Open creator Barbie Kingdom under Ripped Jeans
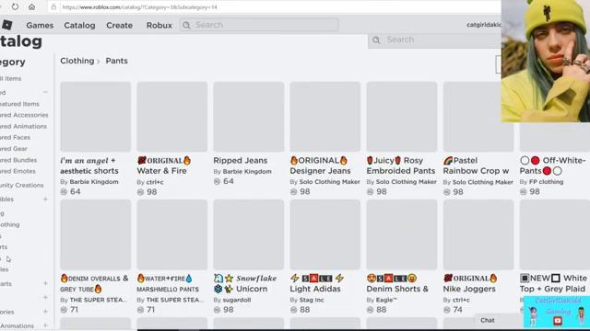Image resolution: width=590 pixels, height=331 pixels. pos(247,172)
